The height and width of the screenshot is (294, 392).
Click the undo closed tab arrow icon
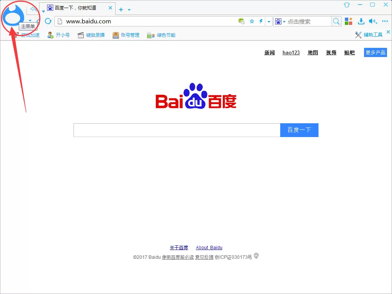click(x=33, y=9)
